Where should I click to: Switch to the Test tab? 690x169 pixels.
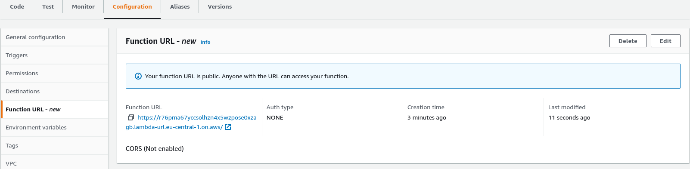(x=48, y=6)
